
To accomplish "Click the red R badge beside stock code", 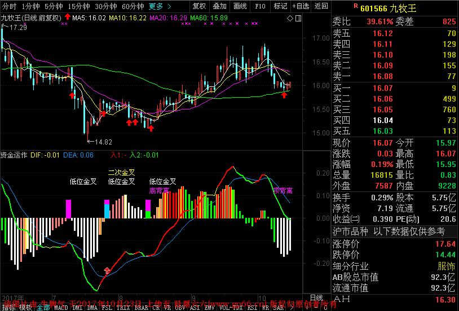I will coord(355,6).
